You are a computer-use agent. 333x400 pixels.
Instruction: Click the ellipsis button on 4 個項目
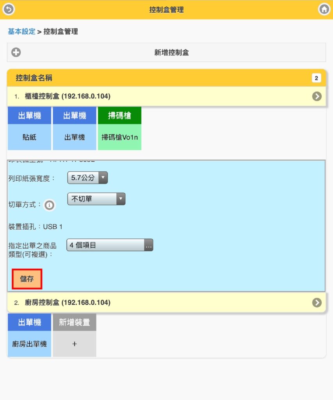click(148, 245)
